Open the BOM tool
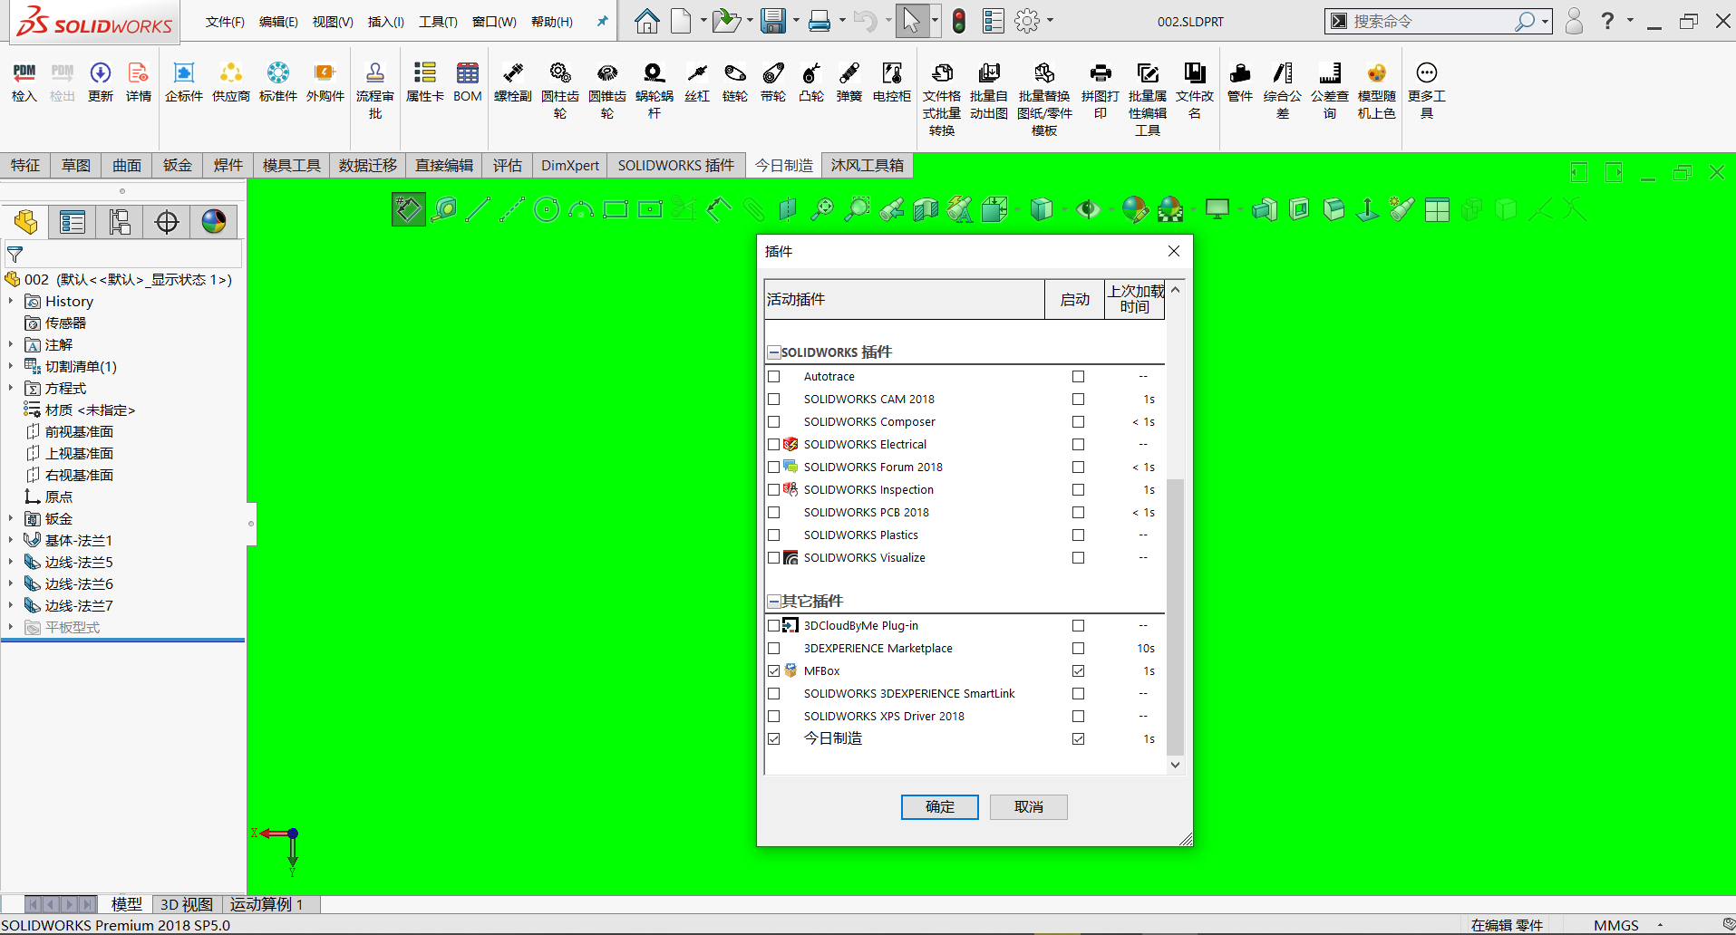Viewport: 1736px width, 935px height. [x=468, y=82]
